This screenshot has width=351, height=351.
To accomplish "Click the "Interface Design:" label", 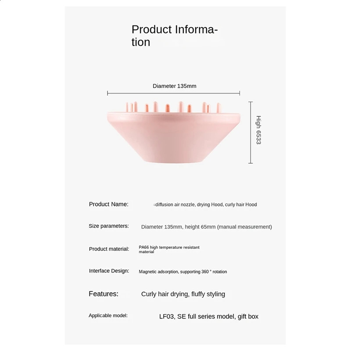I will (x=109, y=271).
